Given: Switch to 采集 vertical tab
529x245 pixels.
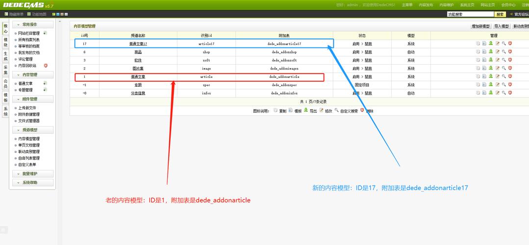Looking at the screenshot, I should tap(5, 70).
